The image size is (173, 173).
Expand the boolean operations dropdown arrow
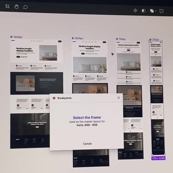click(x=156, y=11)
